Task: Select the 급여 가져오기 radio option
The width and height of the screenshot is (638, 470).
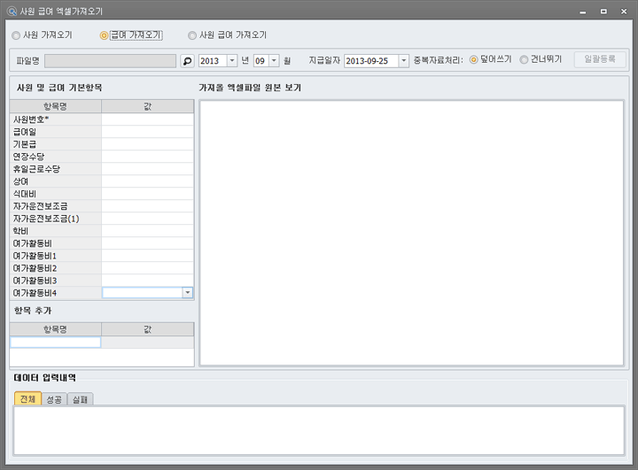Action: pos(105,35)
